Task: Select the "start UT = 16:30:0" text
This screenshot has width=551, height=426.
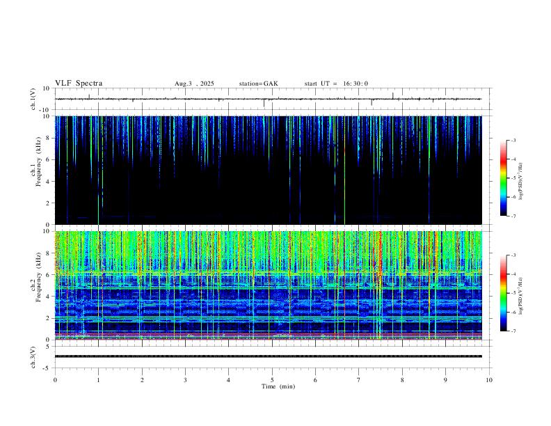Action: coord(336,84)
